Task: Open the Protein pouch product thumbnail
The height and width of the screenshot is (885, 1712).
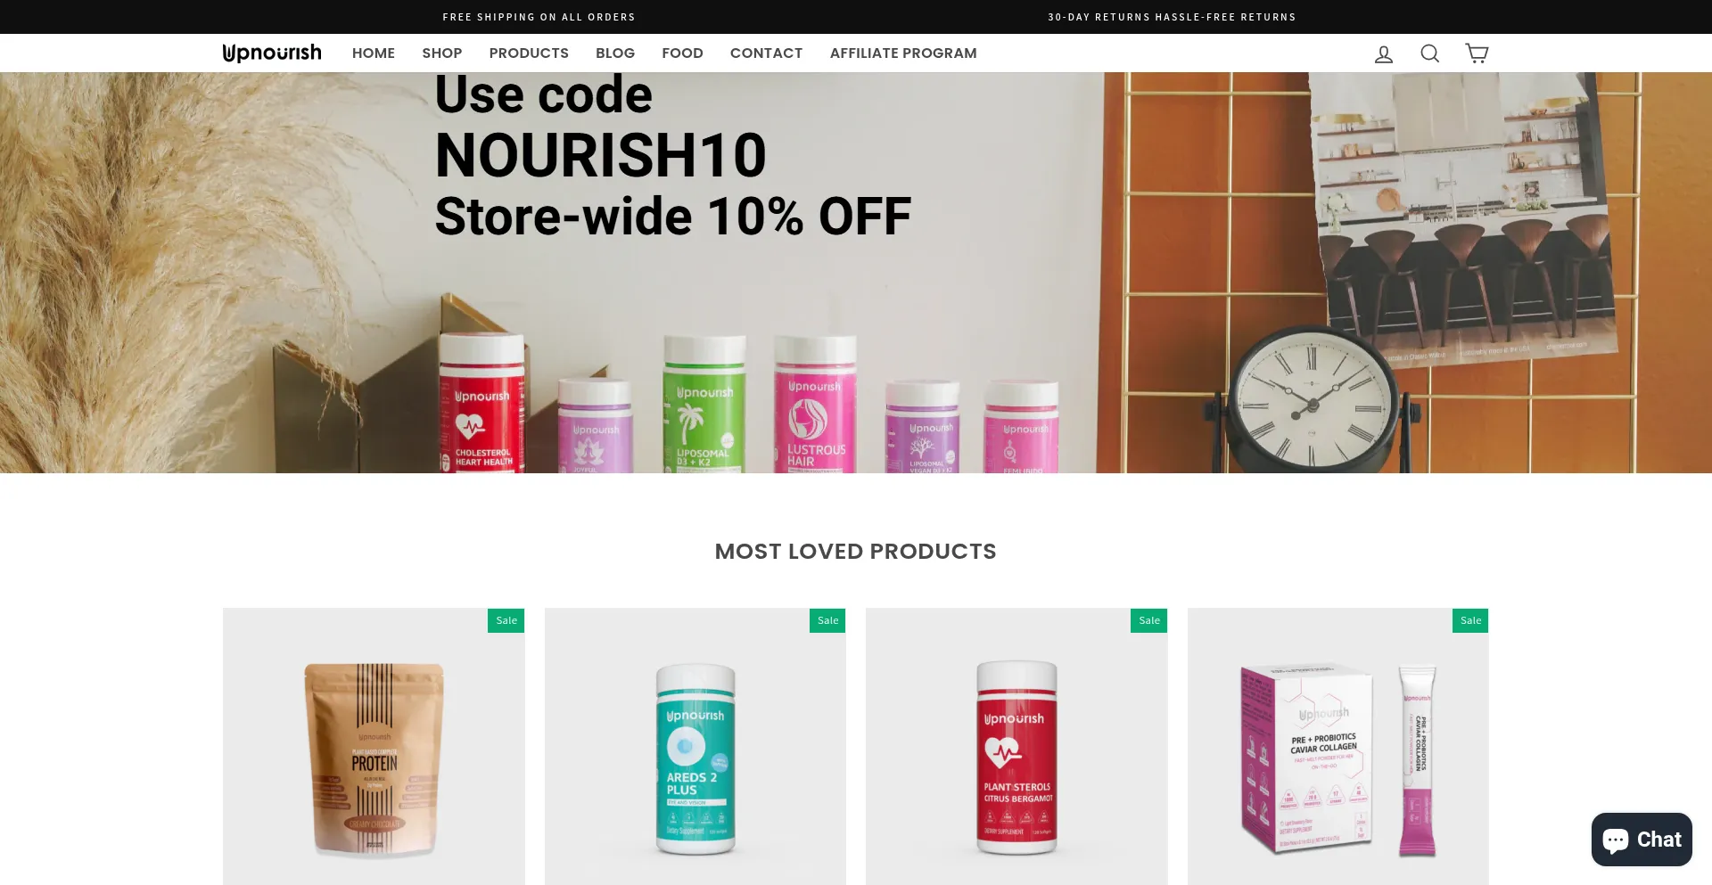Action: point(374,747)
